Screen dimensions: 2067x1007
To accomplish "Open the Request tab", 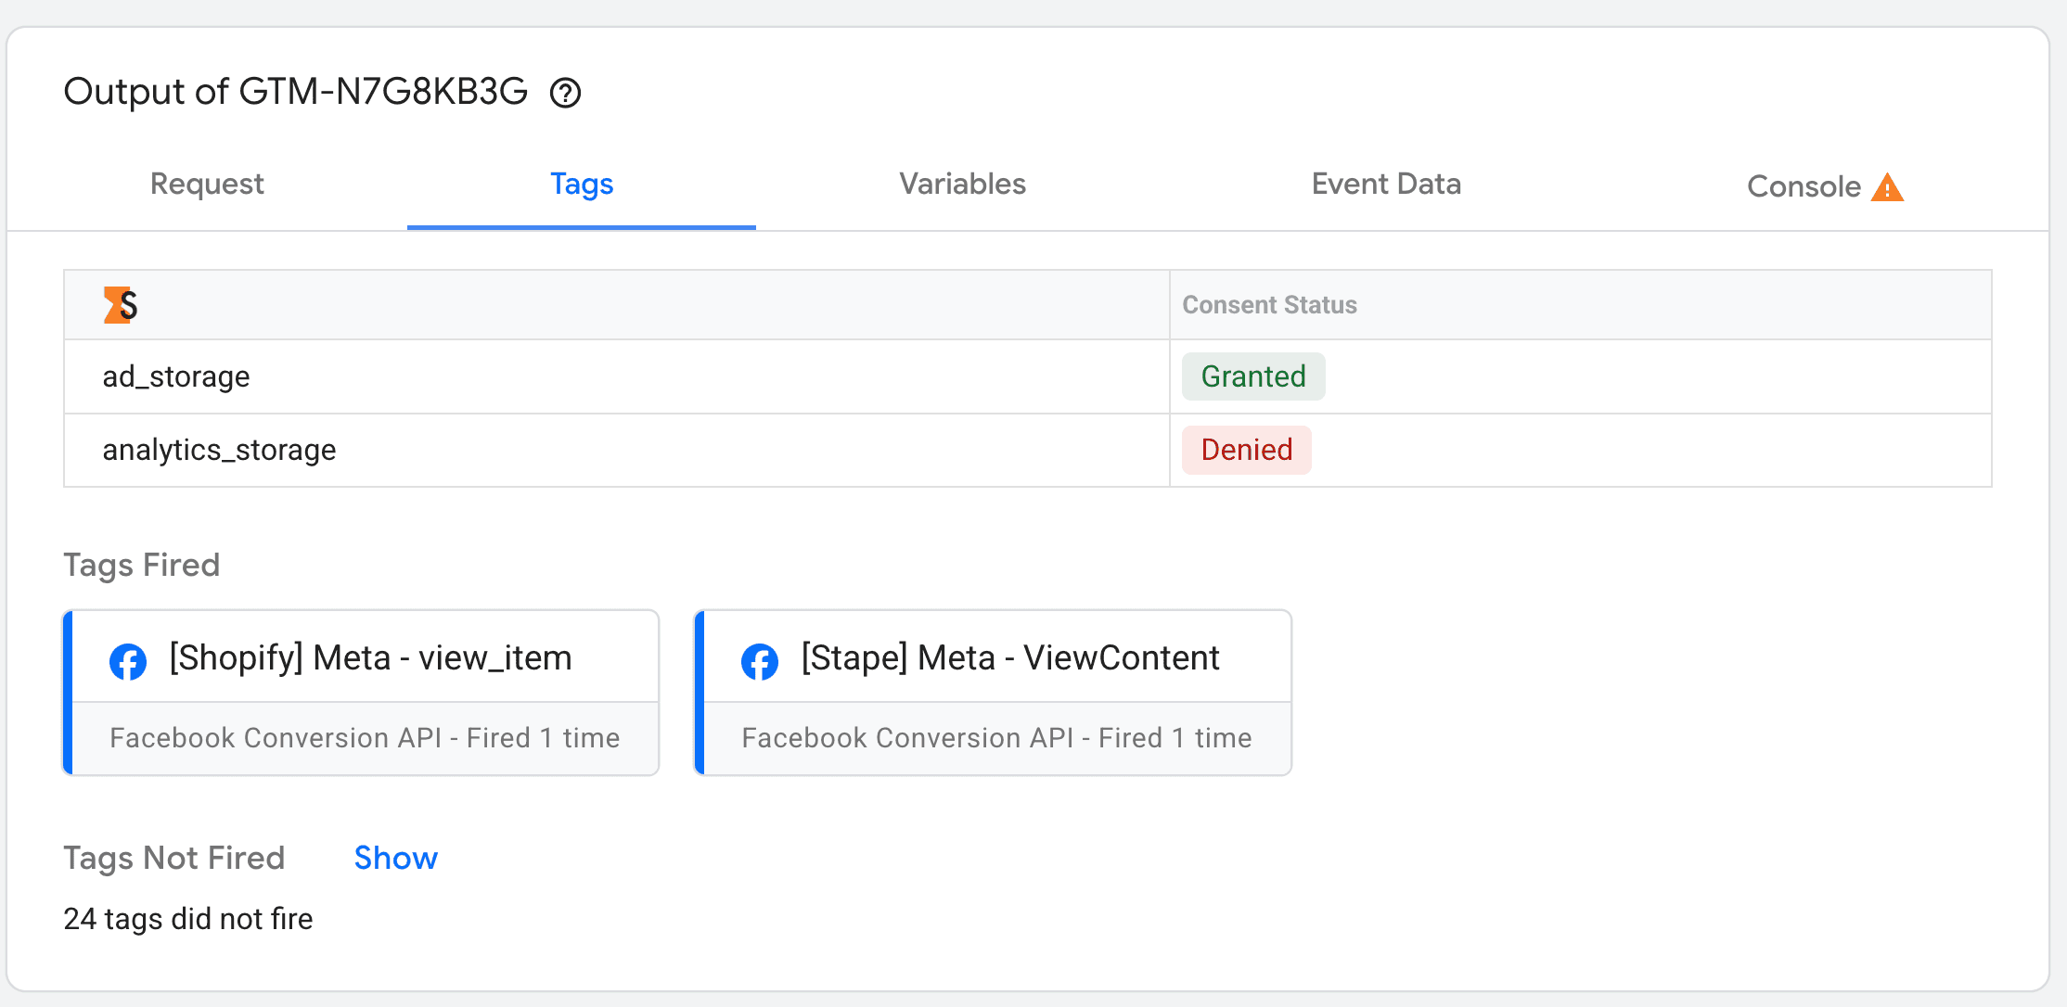I will [x=207, y=184].
